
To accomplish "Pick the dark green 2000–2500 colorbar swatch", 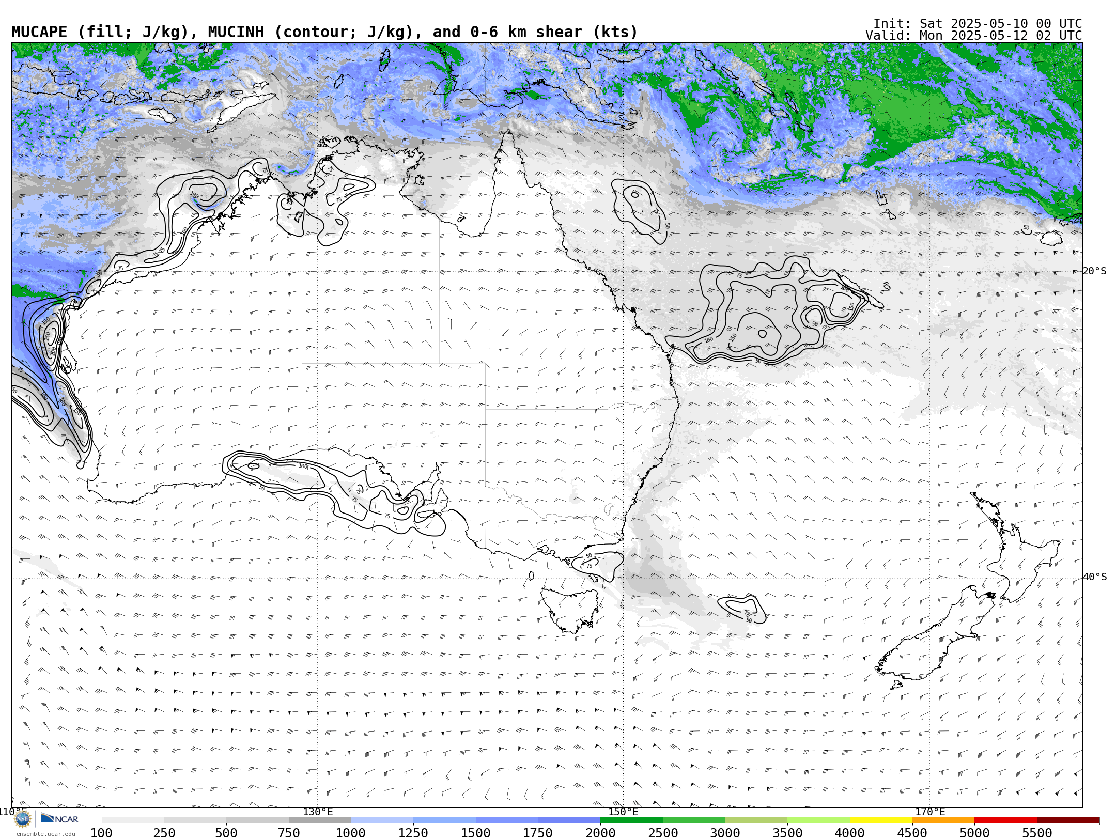I will (x=631, y=820).
